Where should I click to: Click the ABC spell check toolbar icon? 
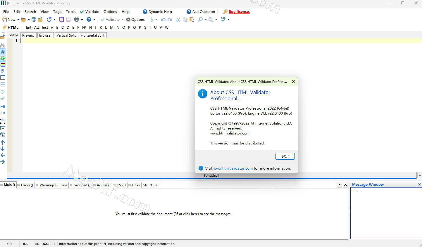(x=223, y=19)
